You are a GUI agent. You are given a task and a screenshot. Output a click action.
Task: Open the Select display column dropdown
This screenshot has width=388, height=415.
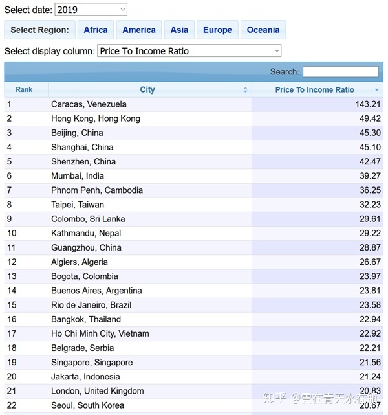[x=189, y=50]
